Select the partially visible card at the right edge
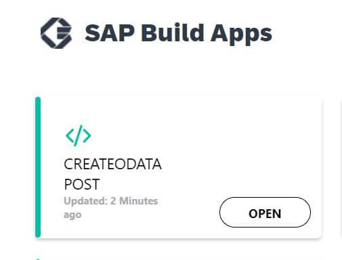Image resolution: width=342 pixels, height=260 pixels. coord(341,168)
